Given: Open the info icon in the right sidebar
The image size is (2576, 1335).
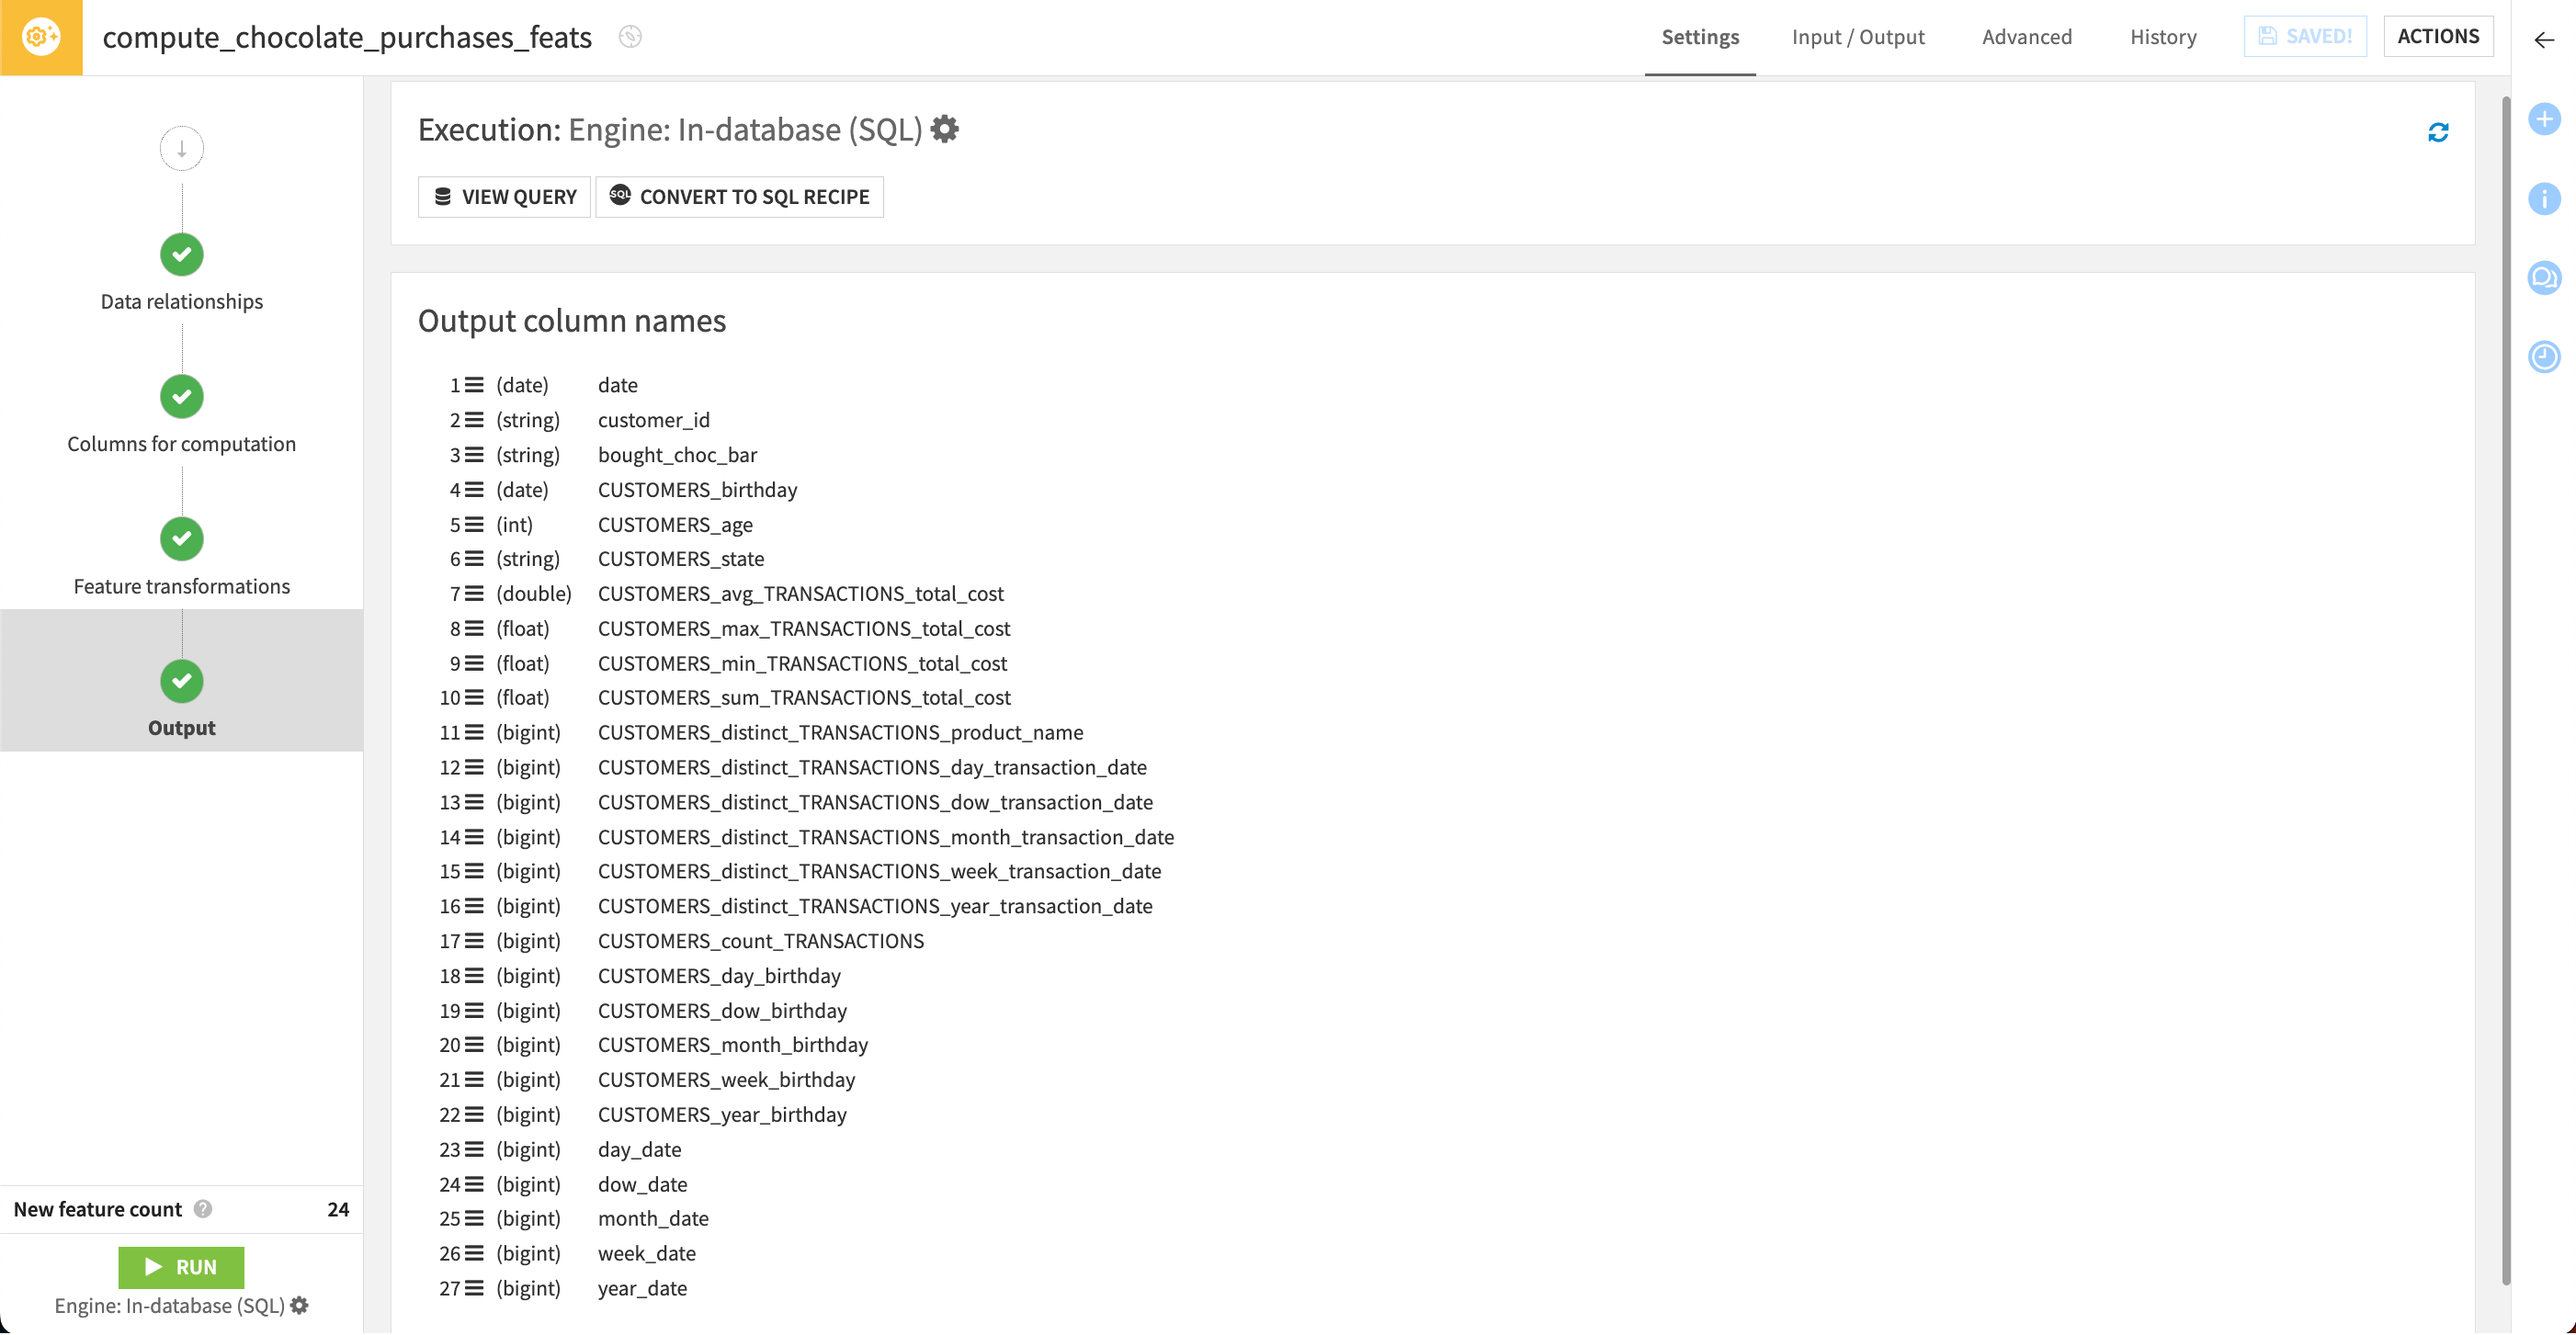Looking at the screenshot, I should (2545, 200).
